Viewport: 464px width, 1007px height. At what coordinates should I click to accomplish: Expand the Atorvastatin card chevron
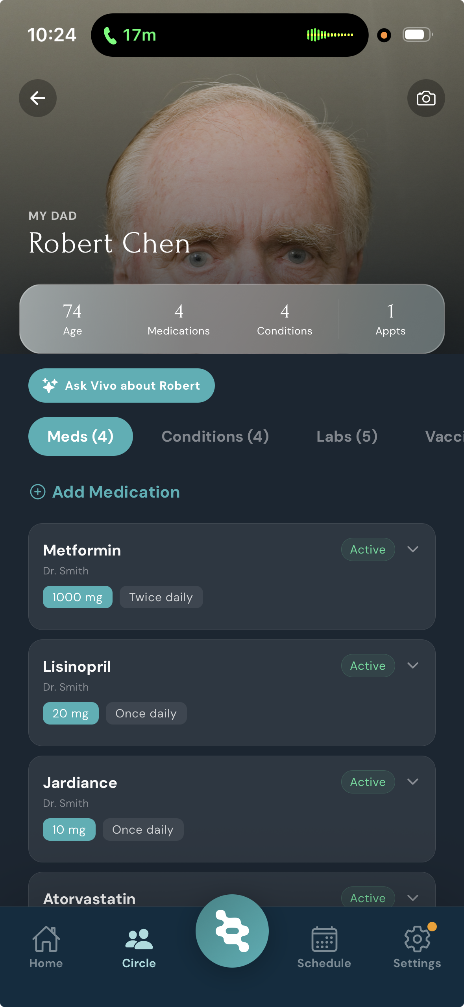[x=413, y=898]
